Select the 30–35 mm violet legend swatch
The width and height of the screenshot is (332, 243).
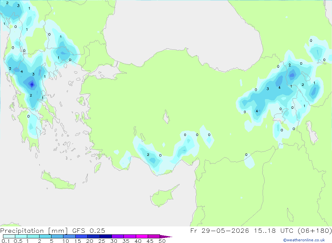pyautogui.click(x=118, y=236)
